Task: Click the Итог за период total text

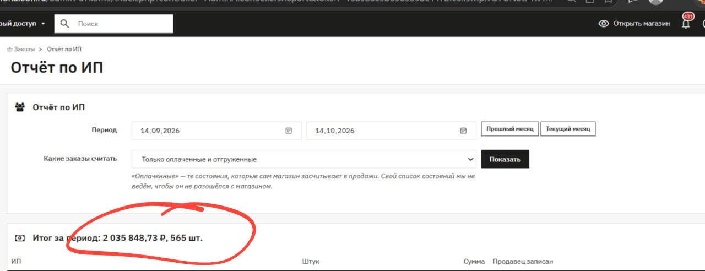Action: 117,239
